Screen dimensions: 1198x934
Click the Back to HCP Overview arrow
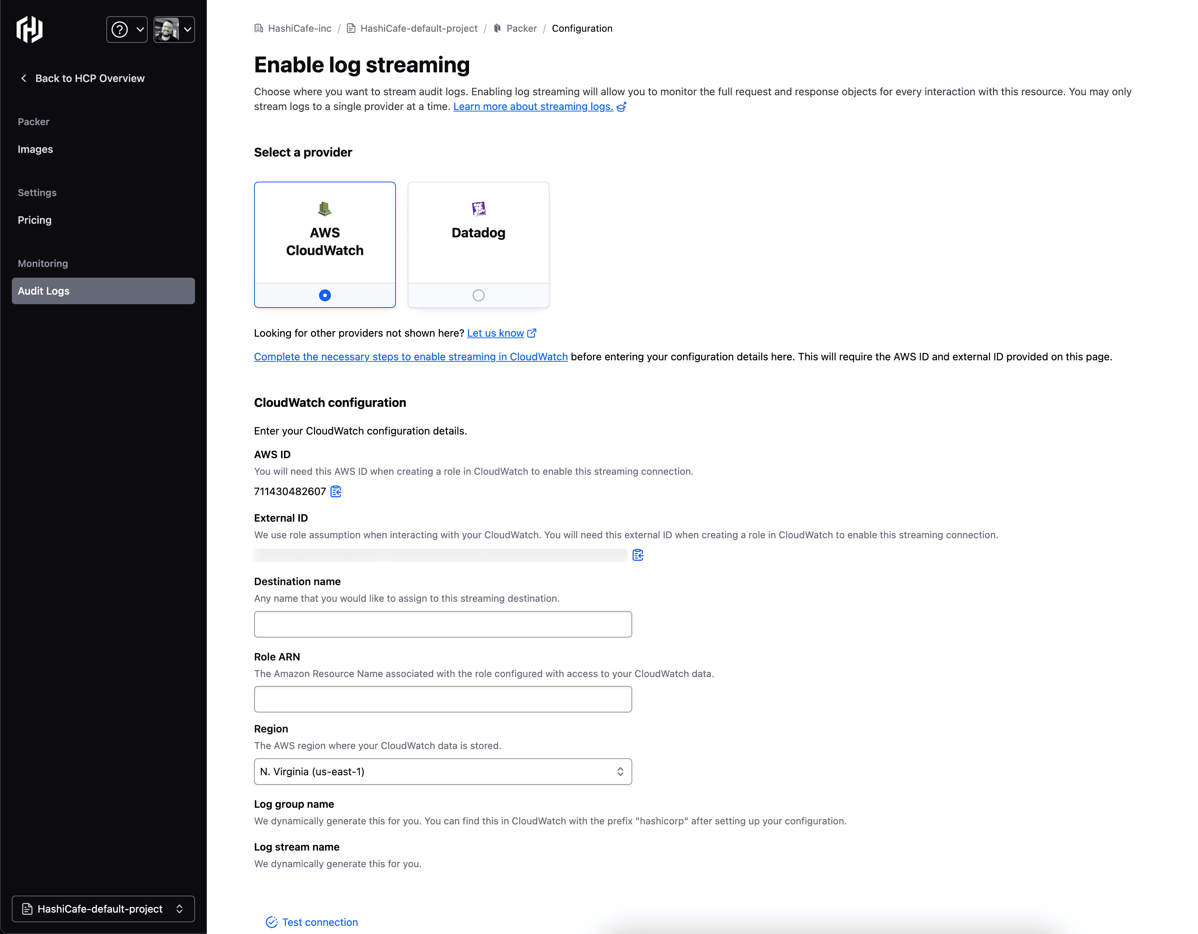24,78
